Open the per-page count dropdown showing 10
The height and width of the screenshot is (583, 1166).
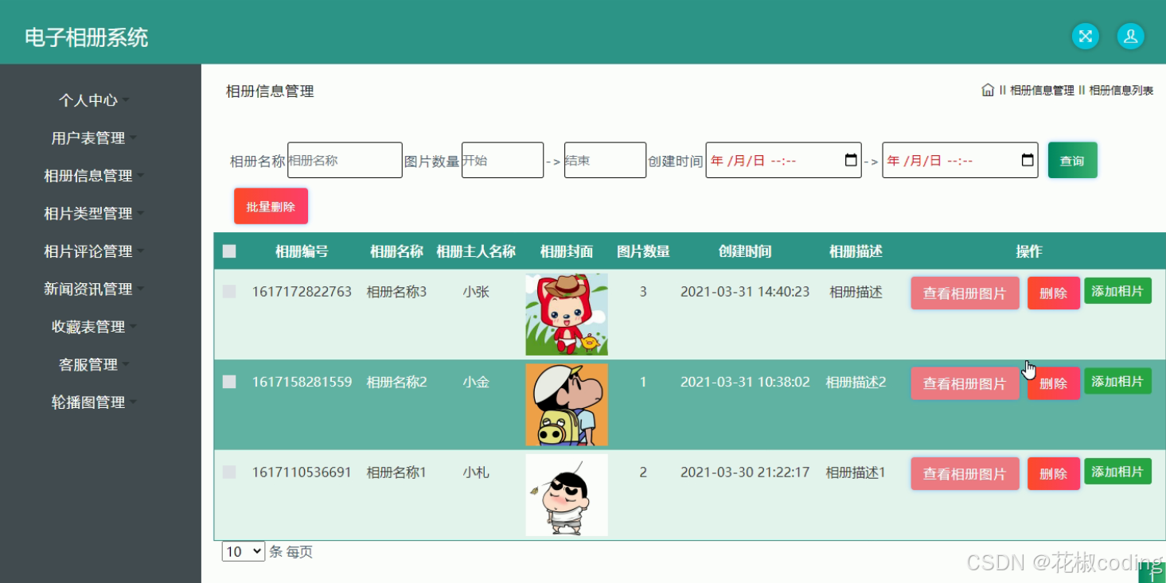tap(243, 551)
